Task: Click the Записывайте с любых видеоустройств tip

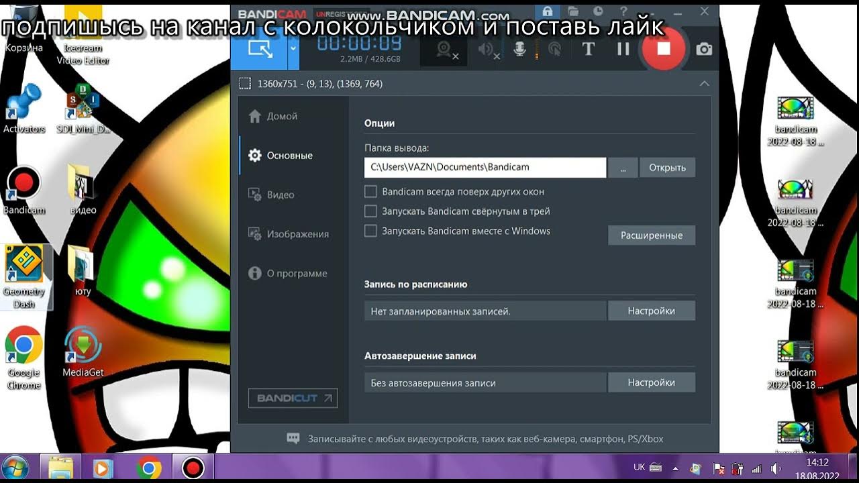Action: (485, 439)
